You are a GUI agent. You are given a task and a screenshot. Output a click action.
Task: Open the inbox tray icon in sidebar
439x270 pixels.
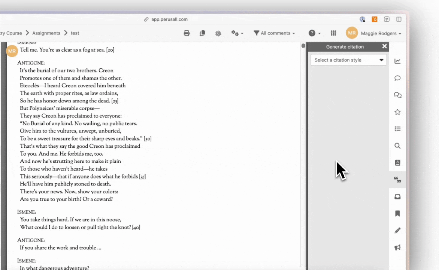pos(397,196)
